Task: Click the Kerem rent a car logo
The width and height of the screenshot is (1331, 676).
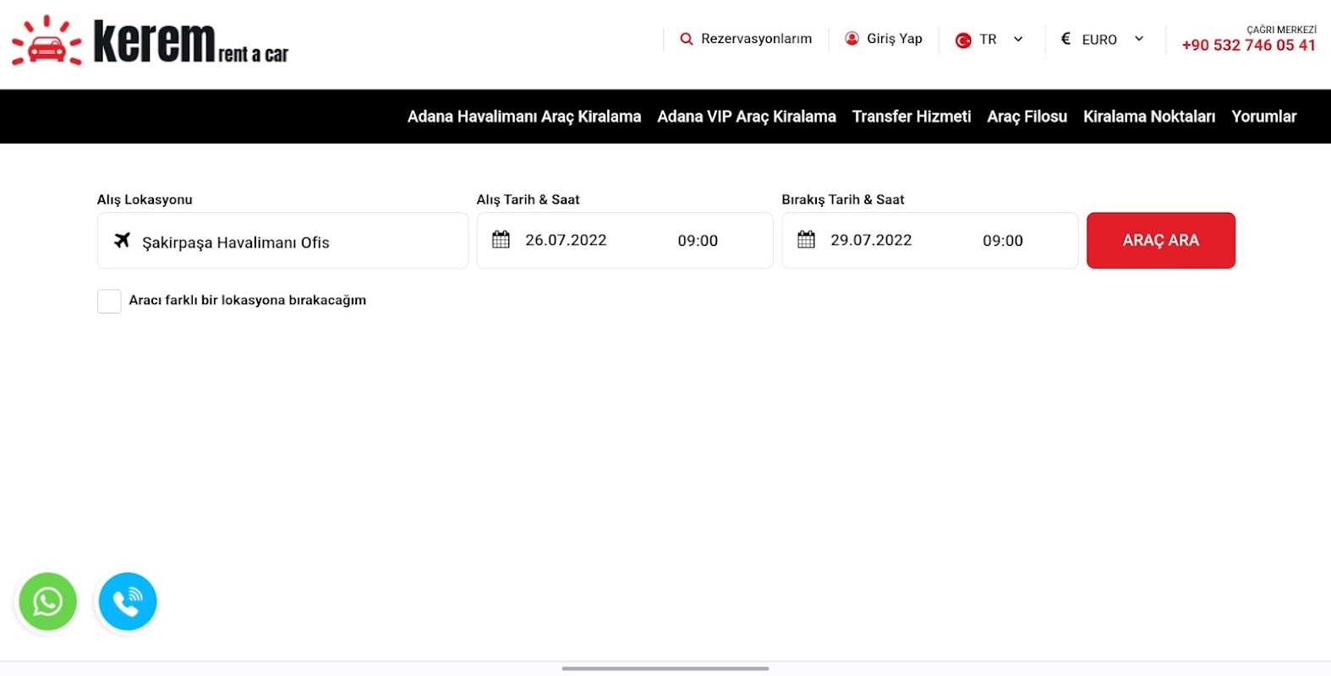Action: (x=150, y=41)
